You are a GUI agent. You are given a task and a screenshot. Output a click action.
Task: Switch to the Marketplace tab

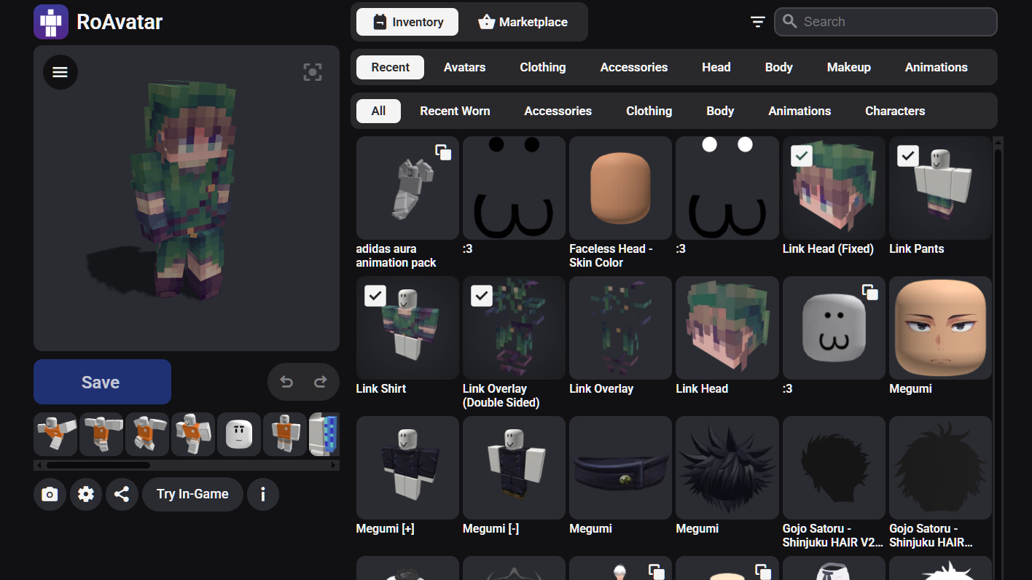point(523,22)
